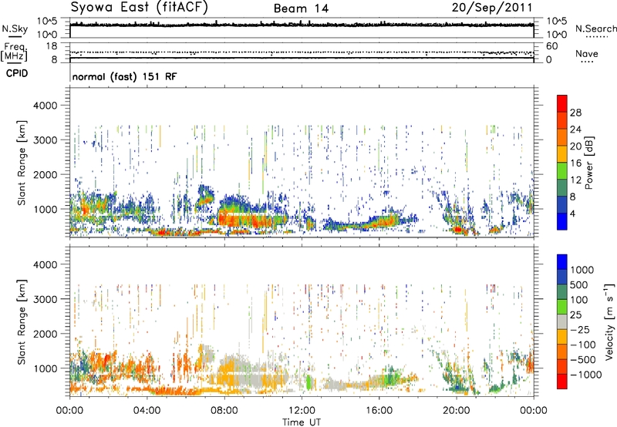The width and height of the screenshot is (617, 427).
Task: Click the '4000' tick in power panel
Action: pyautogui.click(x=45, y=106)
